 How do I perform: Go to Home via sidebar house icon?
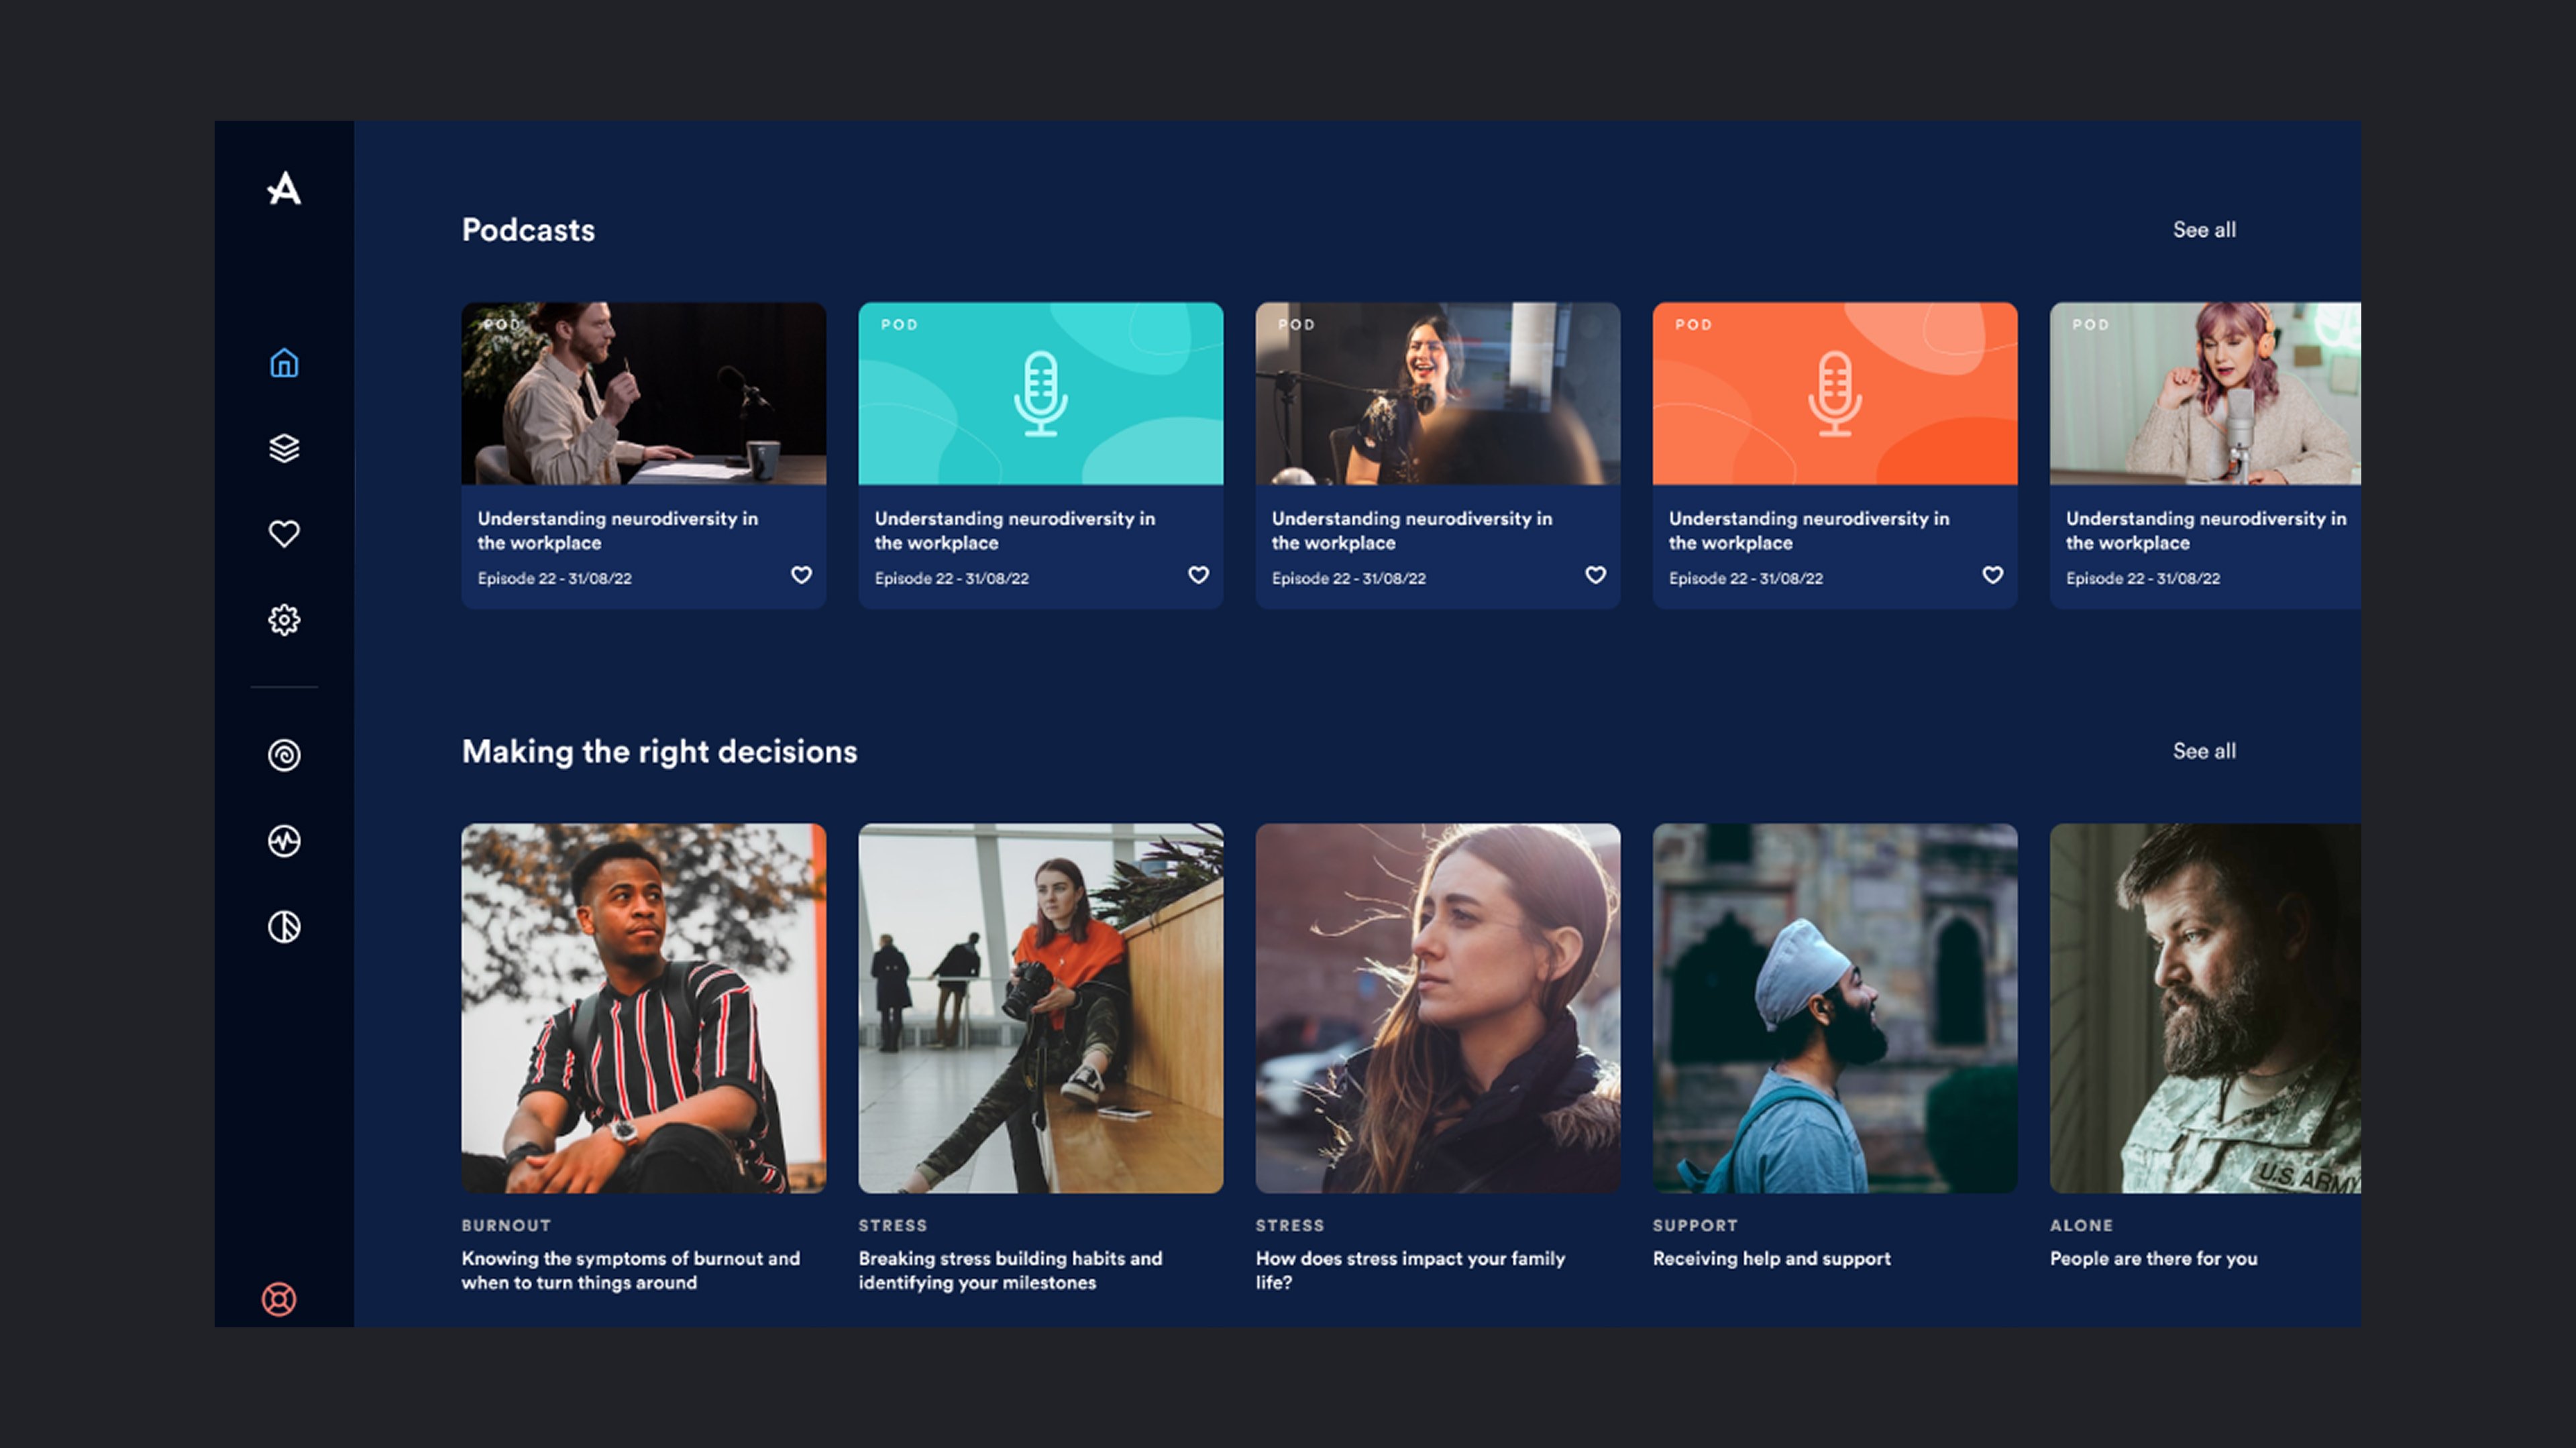click(x=284, y=363)
